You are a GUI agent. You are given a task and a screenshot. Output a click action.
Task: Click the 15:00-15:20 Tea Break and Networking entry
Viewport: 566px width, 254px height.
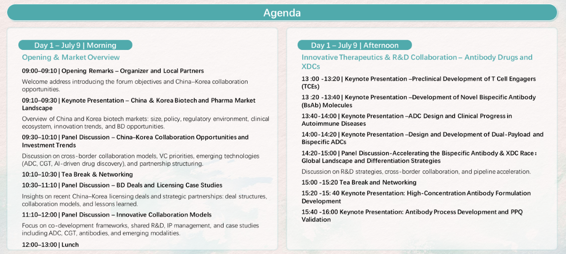(x=359, y=182)
